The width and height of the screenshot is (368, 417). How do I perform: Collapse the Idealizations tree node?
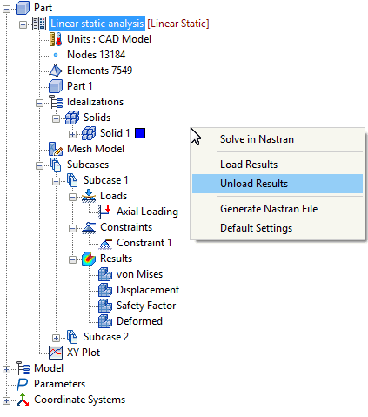click(39, 103)
